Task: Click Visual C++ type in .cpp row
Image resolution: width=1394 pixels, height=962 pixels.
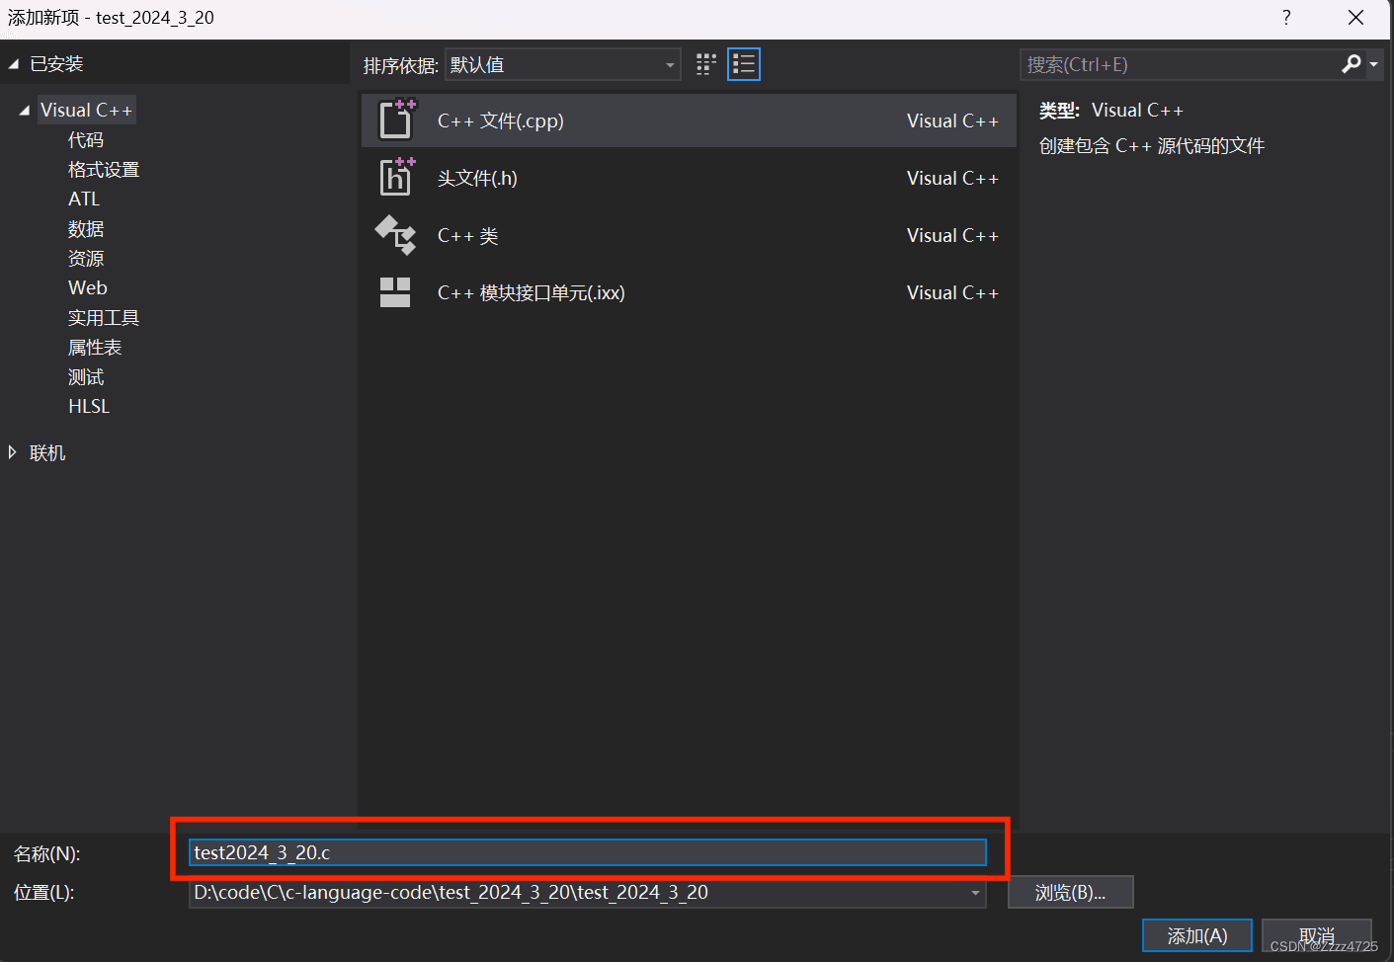Action: click(x=953, y=121)
